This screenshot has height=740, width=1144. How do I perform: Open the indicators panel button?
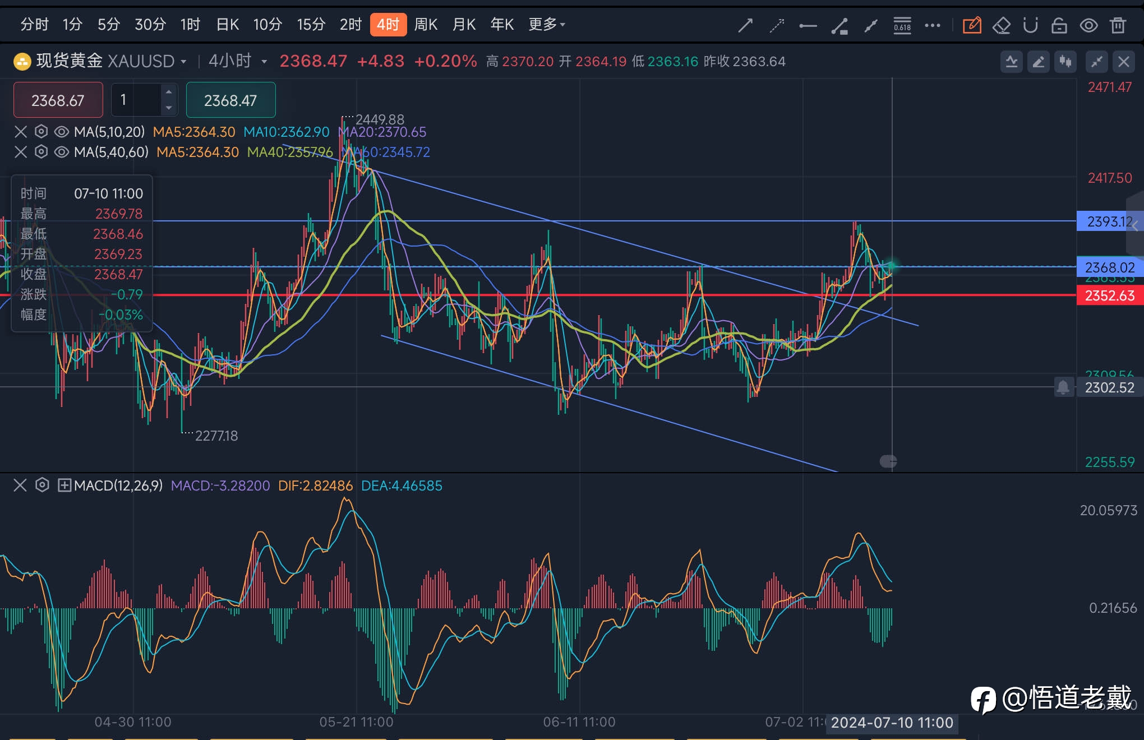pos(1012,62)
